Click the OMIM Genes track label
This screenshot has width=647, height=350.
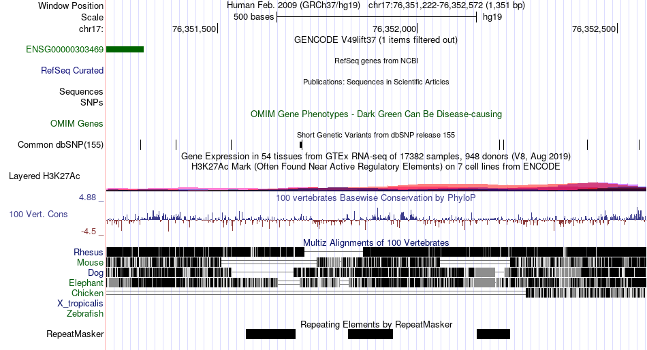77,123
